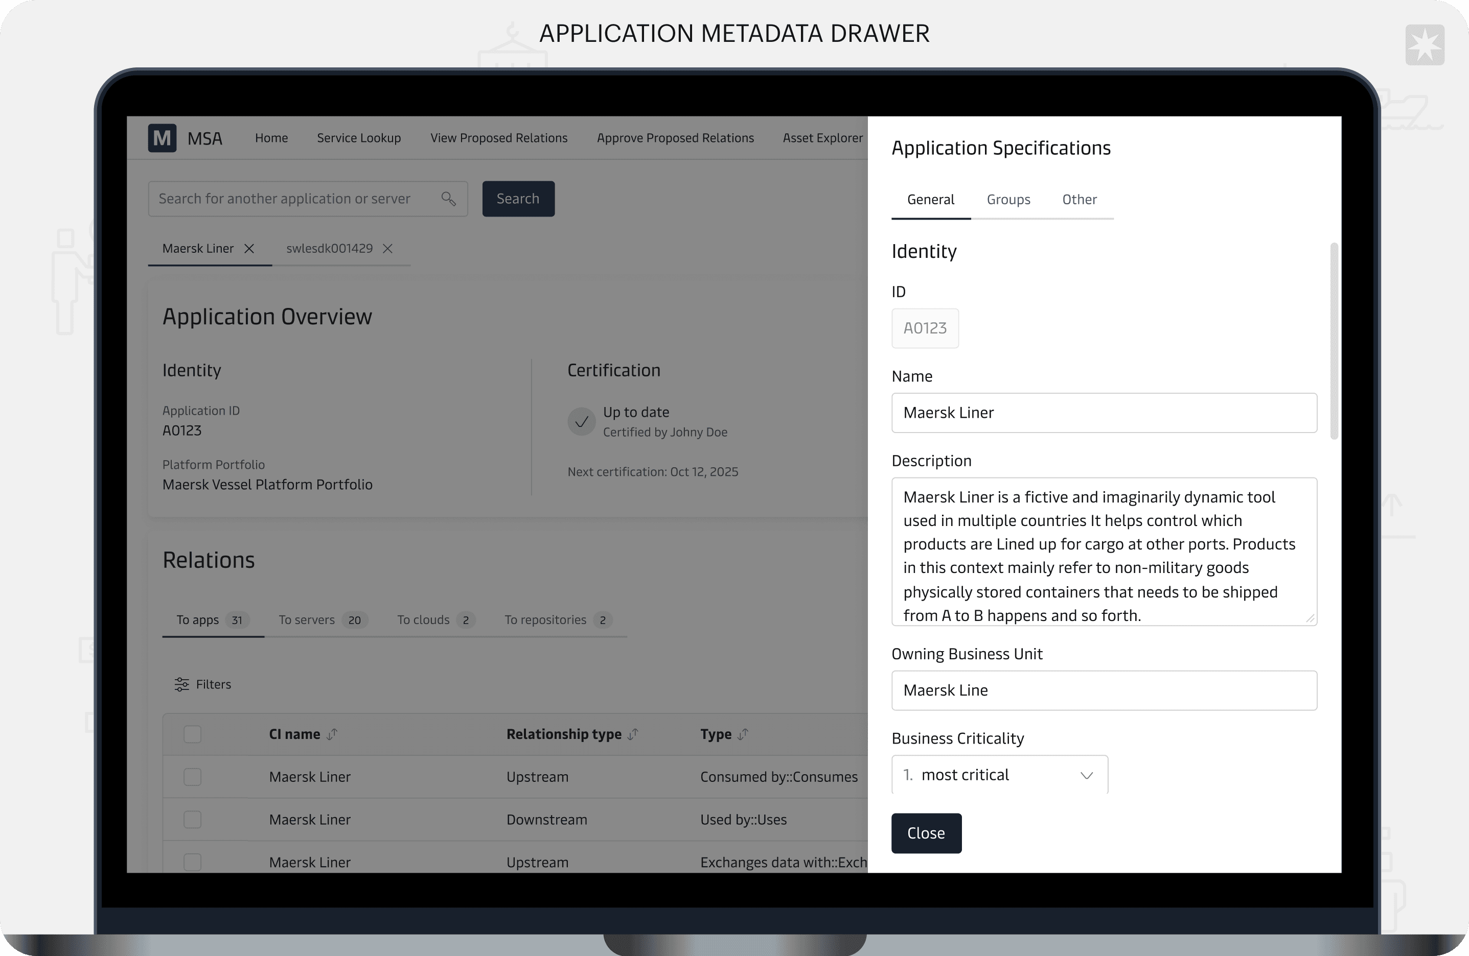Click the magnifier icon in search field
Viewport: 1469px width, 956px height.
[449, 199]
